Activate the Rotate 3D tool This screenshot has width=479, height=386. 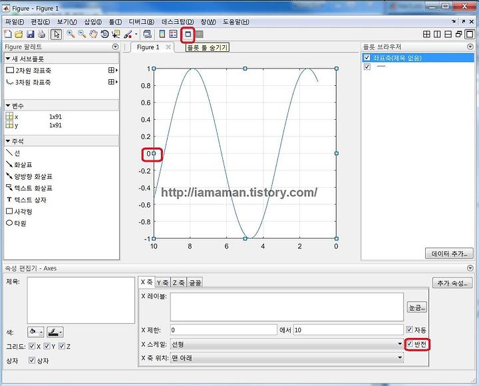click(104, 34)
